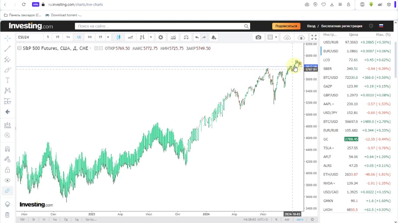Select the 1ч hourly interval
The width and height of the screenshot is (398, 223).
pos(68,37)
